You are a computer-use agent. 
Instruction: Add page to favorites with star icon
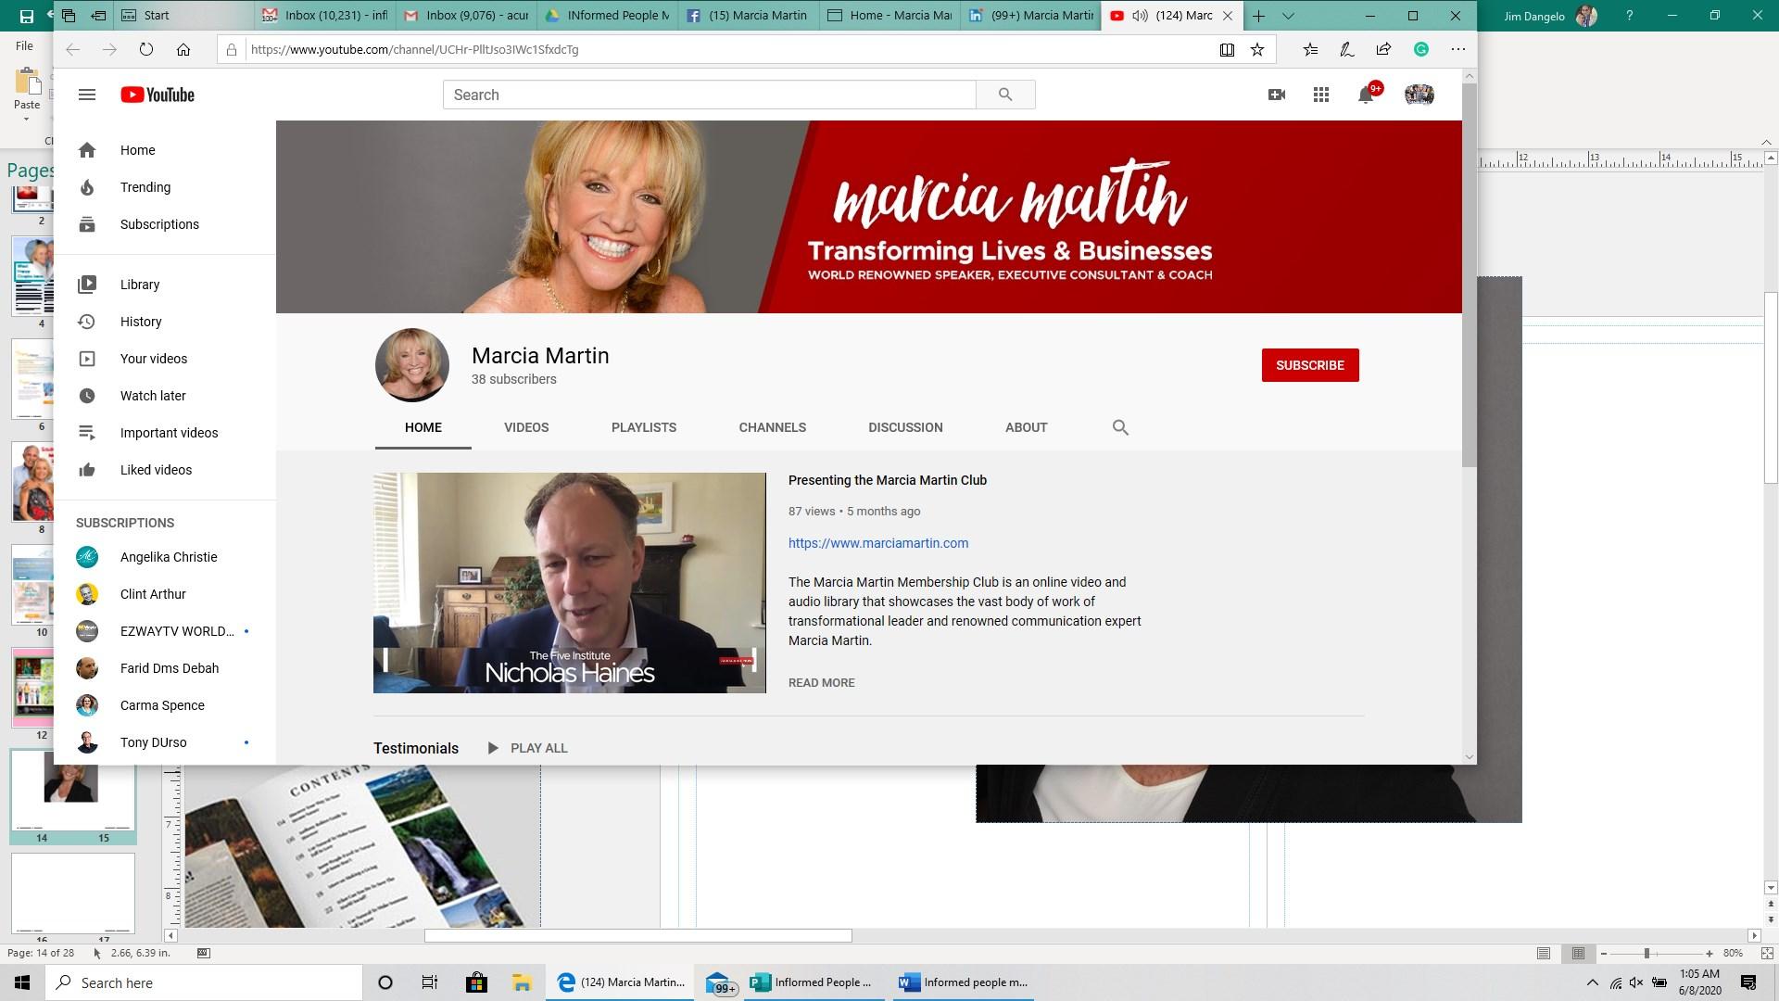point(1257,49)
